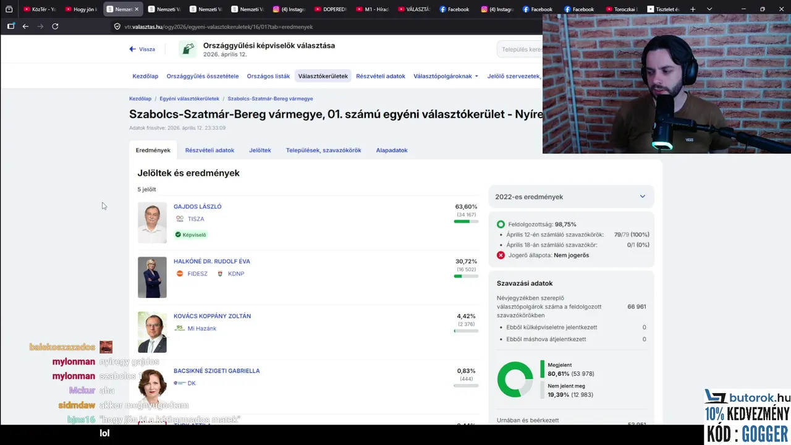Image resolution: width=791 pixels, height=445 pixels.
Task: Click the DK party logo icon
Action: click(180, 383)
